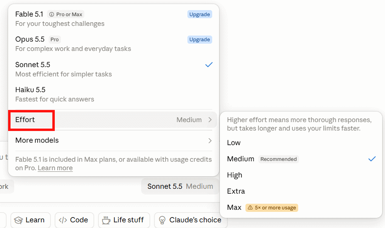Expand the Effort submenu chevron
This screenshot has height=228, width=385.
210,120
